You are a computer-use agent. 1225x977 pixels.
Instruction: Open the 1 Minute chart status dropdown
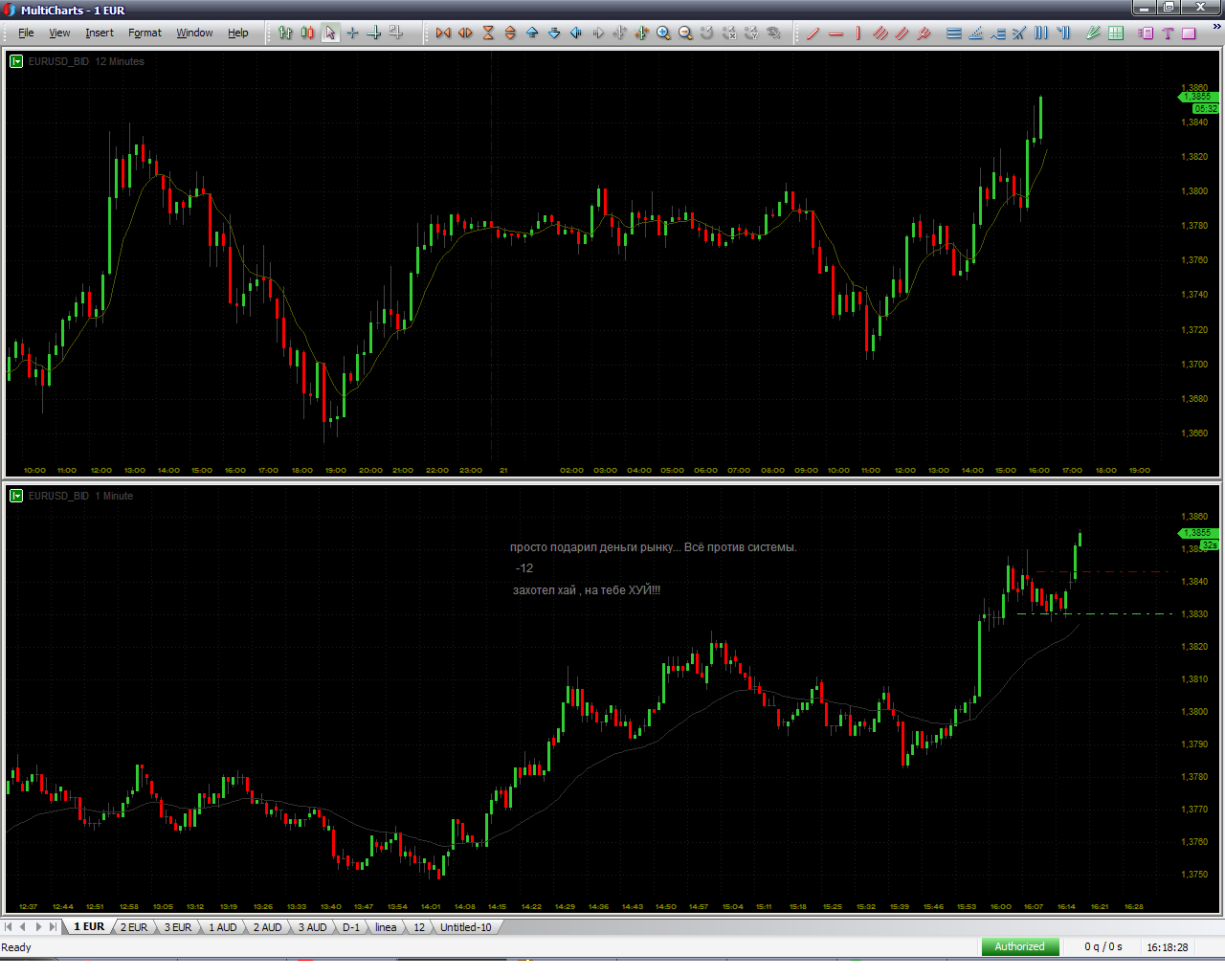[x=16, y=496]
